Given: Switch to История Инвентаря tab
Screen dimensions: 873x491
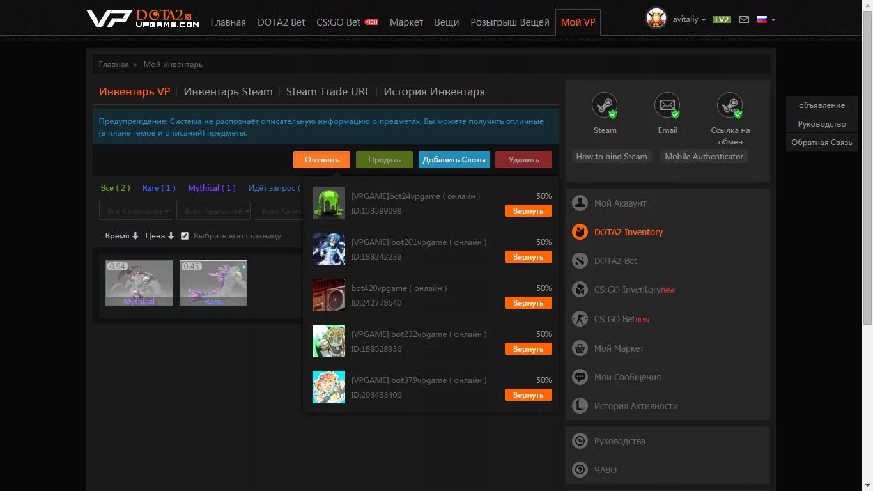Looking at the screenshot, I should pos(434,91).
